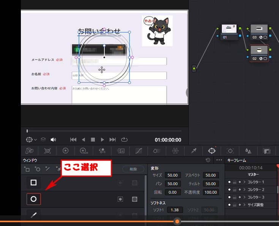Viewport: 279px width, 226px height.
Task: Open the Qualifier eyedropper palette
Action: pos(194,151)
